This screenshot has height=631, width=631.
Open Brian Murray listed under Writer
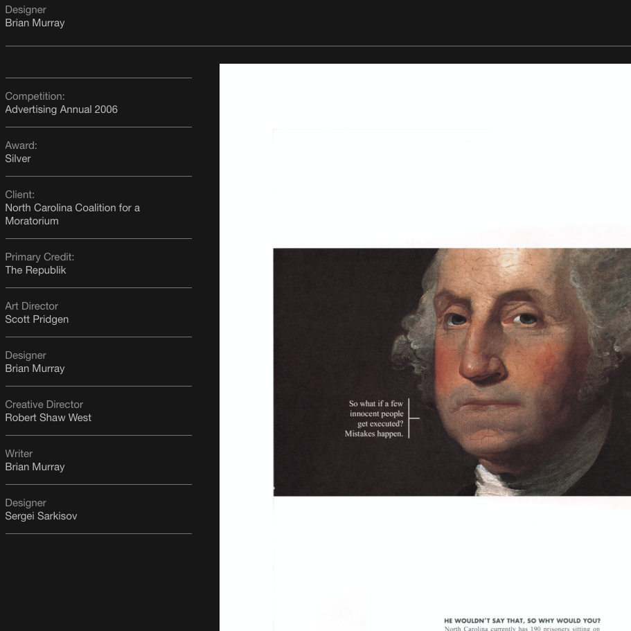pos(35,466)
